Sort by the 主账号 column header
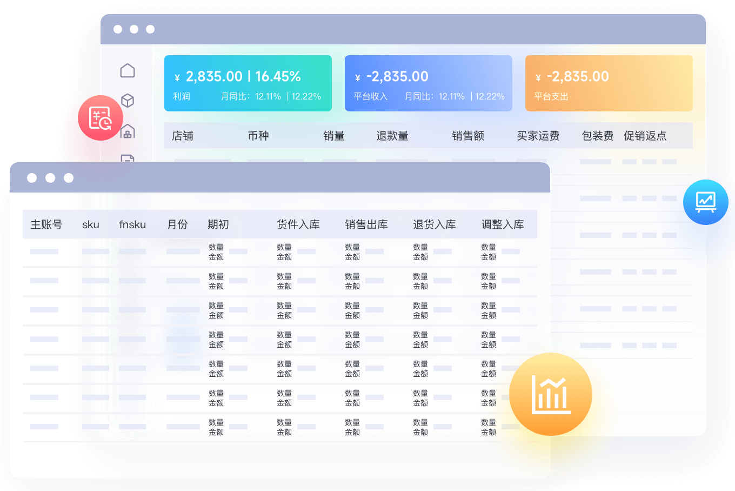This screenshot has height=491, width=735. tap(46, 224)
